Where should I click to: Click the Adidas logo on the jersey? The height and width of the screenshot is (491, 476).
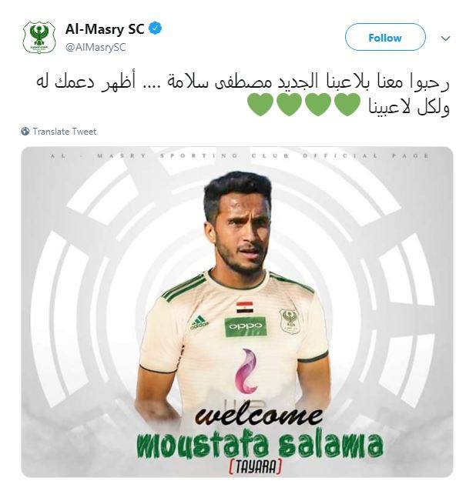pyautogui.click(x=199, y=322)
